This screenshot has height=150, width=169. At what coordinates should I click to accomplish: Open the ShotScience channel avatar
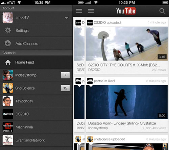(x=8, y=88)
